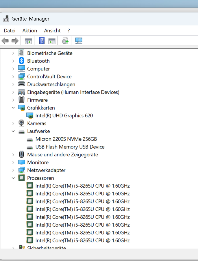
Task: Expand the Druckwarteschlangen chevron
Action: click(x=13, y=84)
